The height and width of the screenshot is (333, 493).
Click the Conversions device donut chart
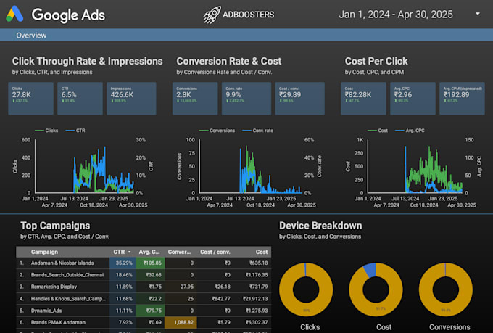(x=446, y=289)
